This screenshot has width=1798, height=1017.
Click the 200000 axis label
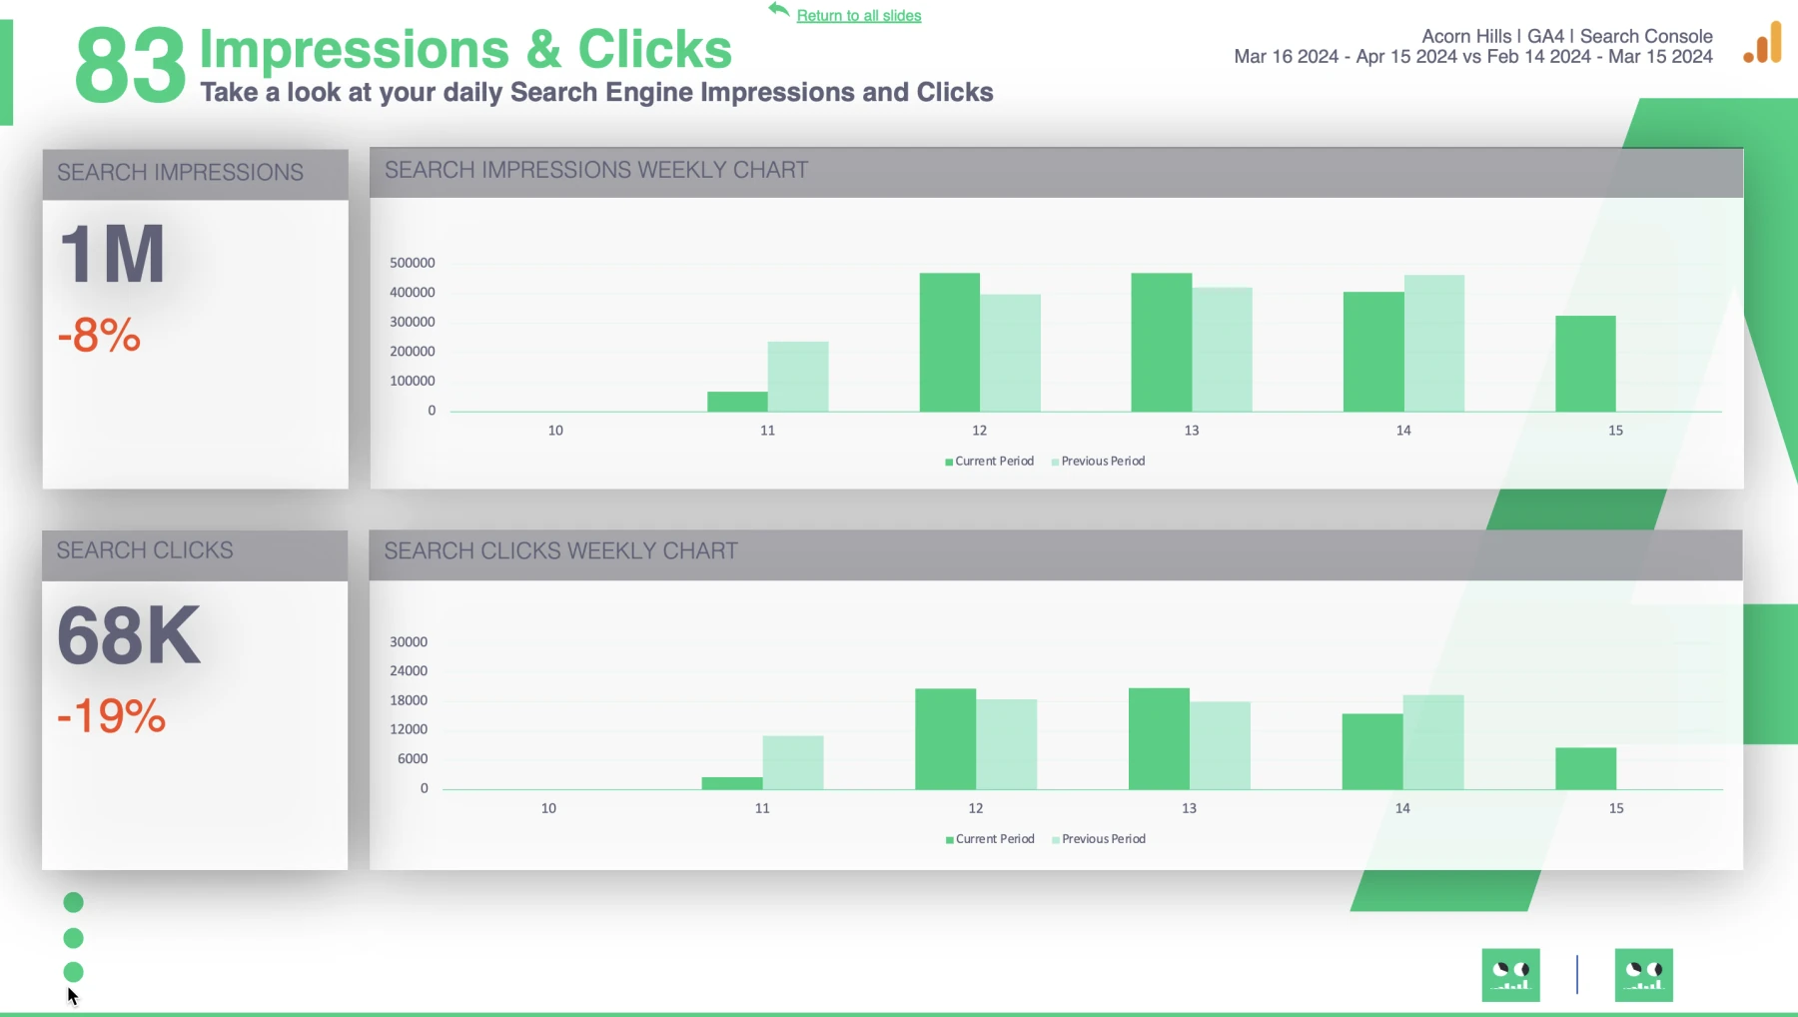coord(413,352)
